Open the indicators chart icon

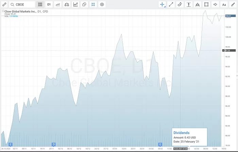click(75, 4)
